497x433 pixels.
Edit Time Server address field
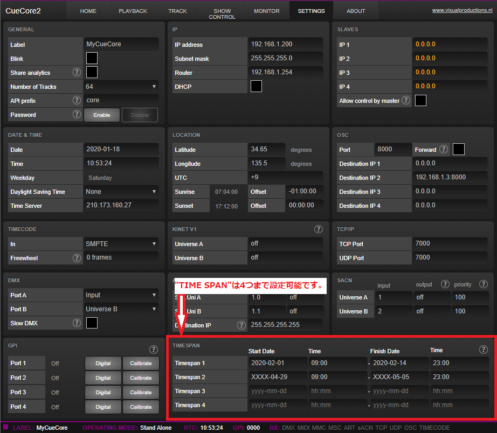point(121,205)
